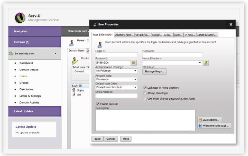Screen dimensions: 248x156
Task: Open the Logging tab
Action: coord(157,35)
